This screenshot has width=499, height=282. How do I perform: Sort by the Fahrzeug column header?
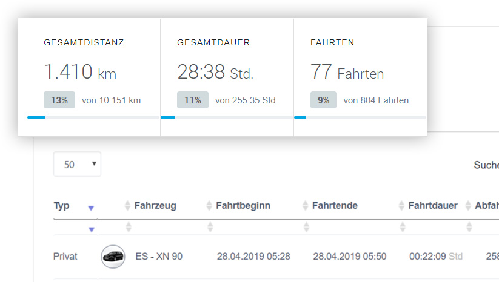point(155,206)
